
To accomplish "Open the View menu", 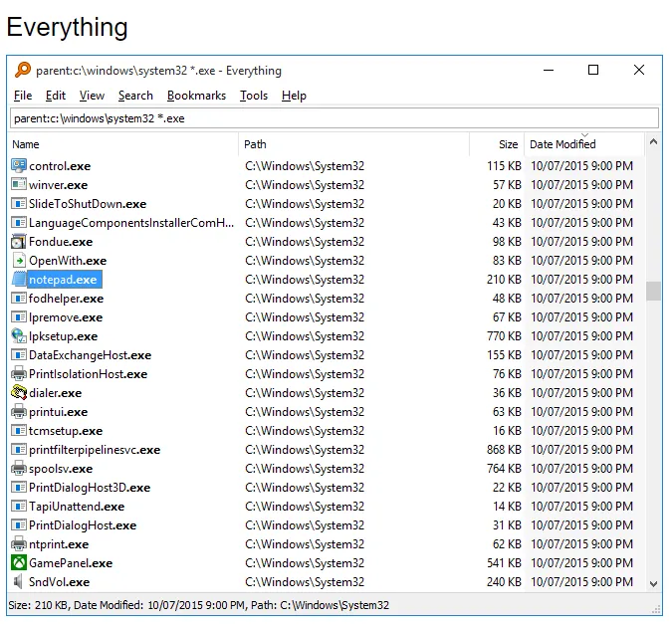I will tap(92, 96).
